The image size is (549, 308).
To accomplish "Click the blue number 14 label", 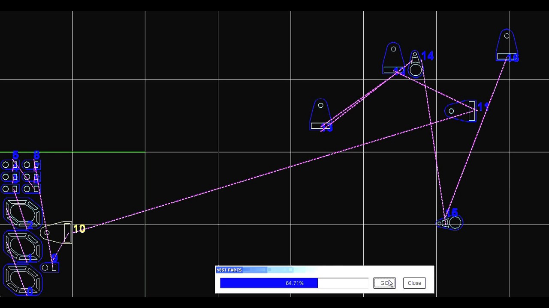I will click(428, 56).
